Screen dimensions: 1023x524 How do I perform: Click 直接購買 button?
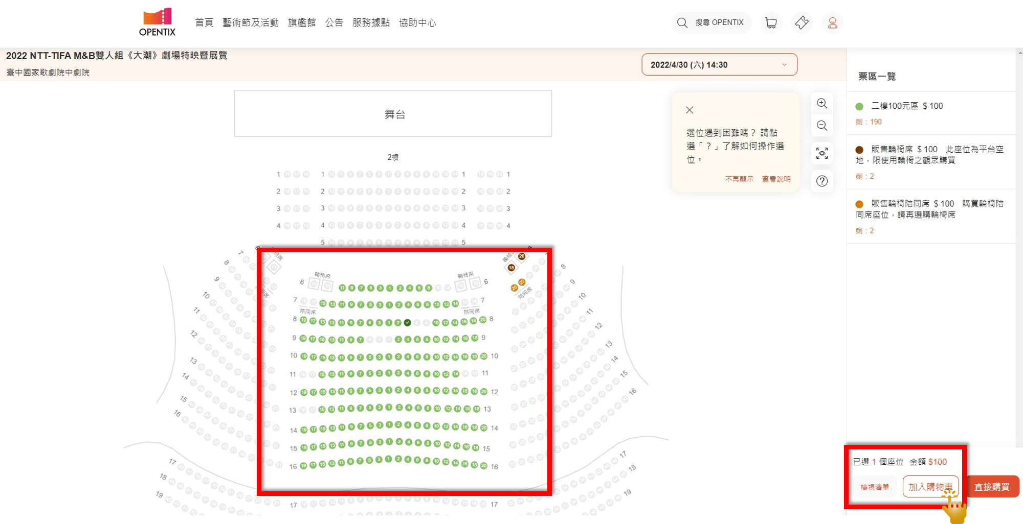[x=992, y=487]
